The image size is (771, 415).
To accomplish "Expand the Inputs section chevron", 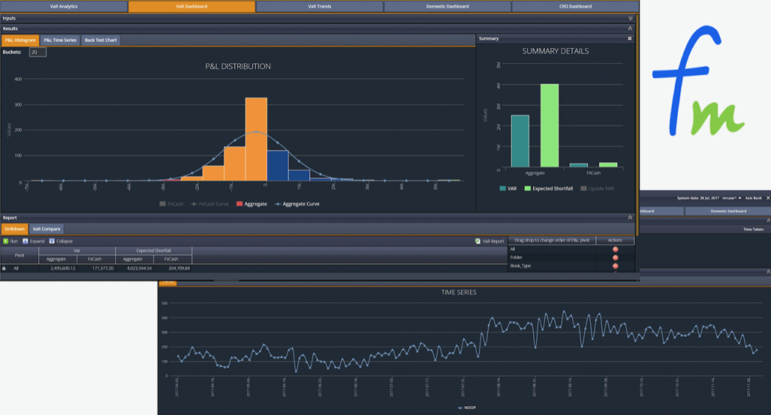I will pyautogui.click(x=630, y=18).
